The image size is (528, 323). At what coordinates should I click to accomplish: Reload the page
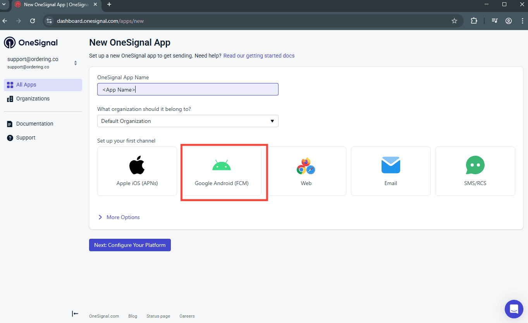(x=33, y=21)
